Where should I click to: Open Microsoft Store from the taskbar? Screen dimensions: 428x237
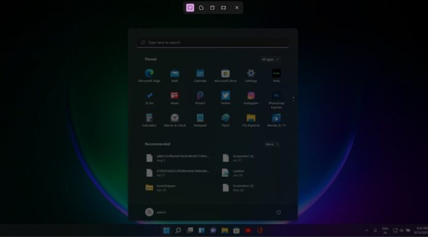click(x=236, y=230)
